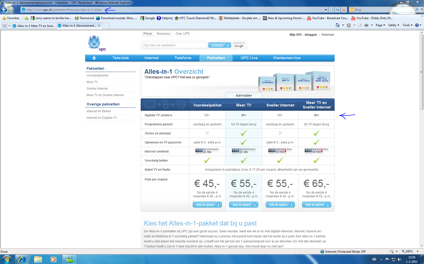Click the Windows Start orb
This screenshot has width=424, height=264.
(7, 259)
